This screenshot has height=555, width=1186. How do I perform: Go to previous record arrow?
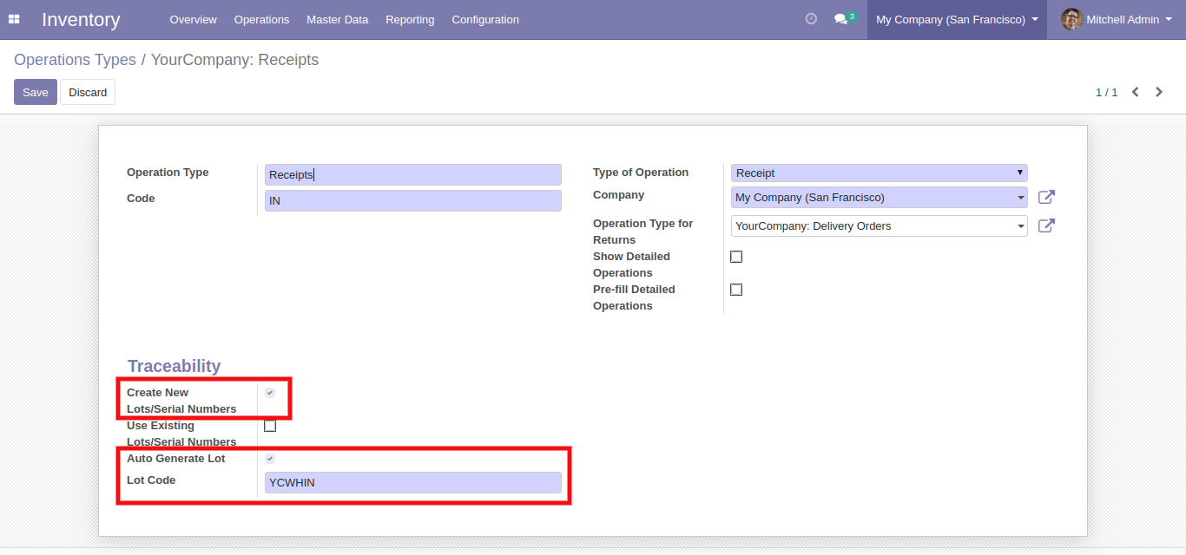click(x=1135, y=92)
